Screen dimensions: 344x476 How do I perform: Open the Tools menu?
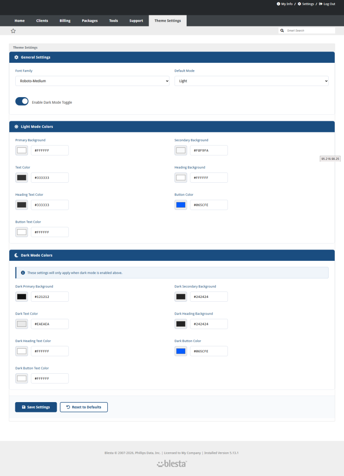[114, 20]
